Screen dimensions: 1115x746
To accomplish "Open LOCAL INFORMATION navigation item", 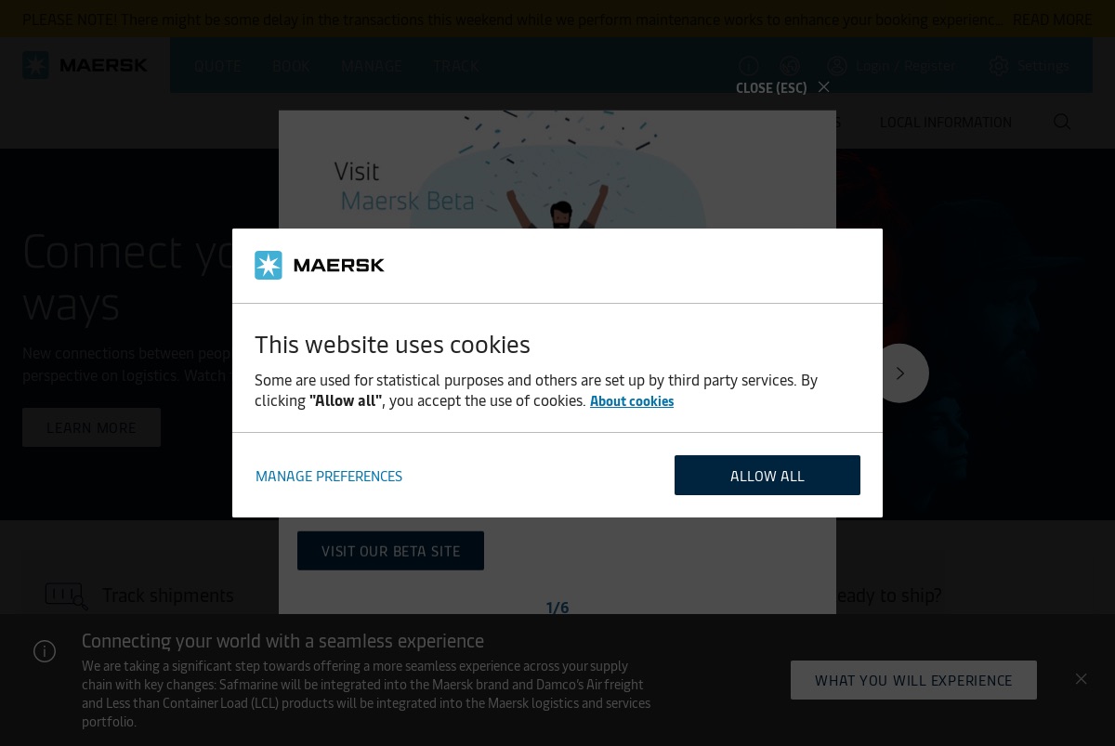I will pyautogui.click(x=946, y=122).
